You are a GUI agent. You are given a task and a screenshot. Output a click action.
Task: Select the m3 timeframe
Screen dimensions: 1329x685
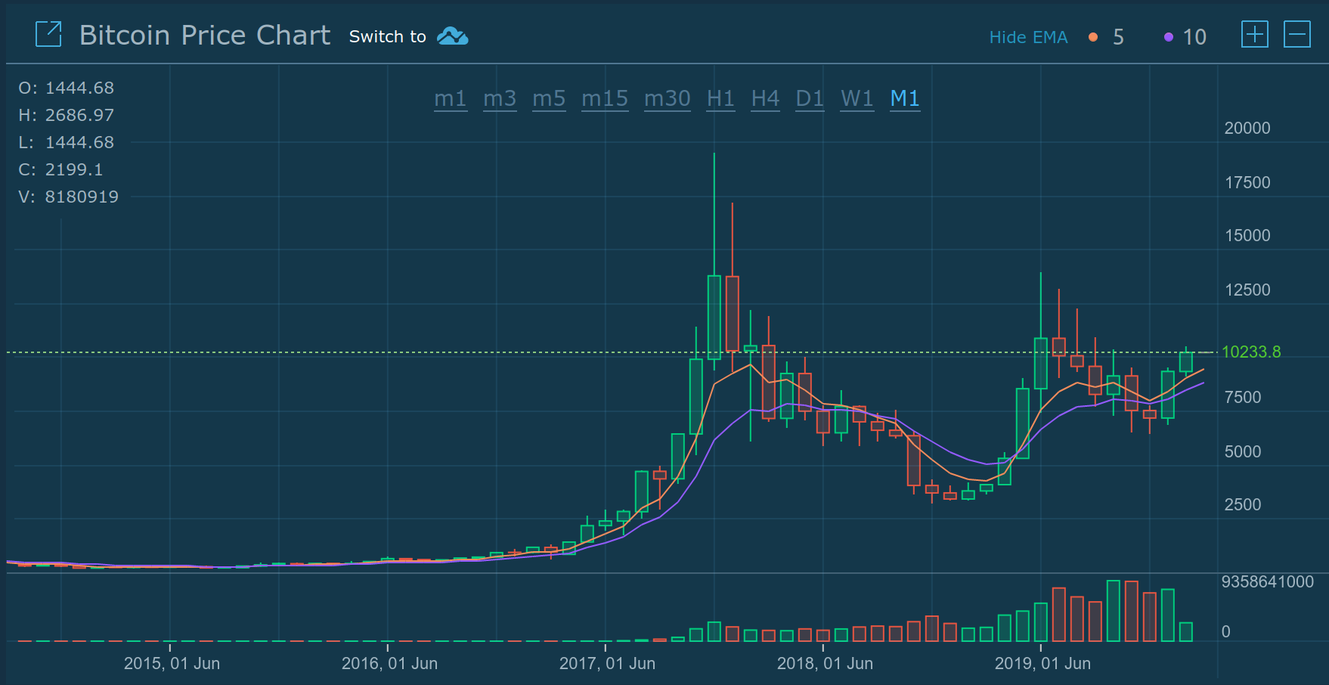(500, 98)
